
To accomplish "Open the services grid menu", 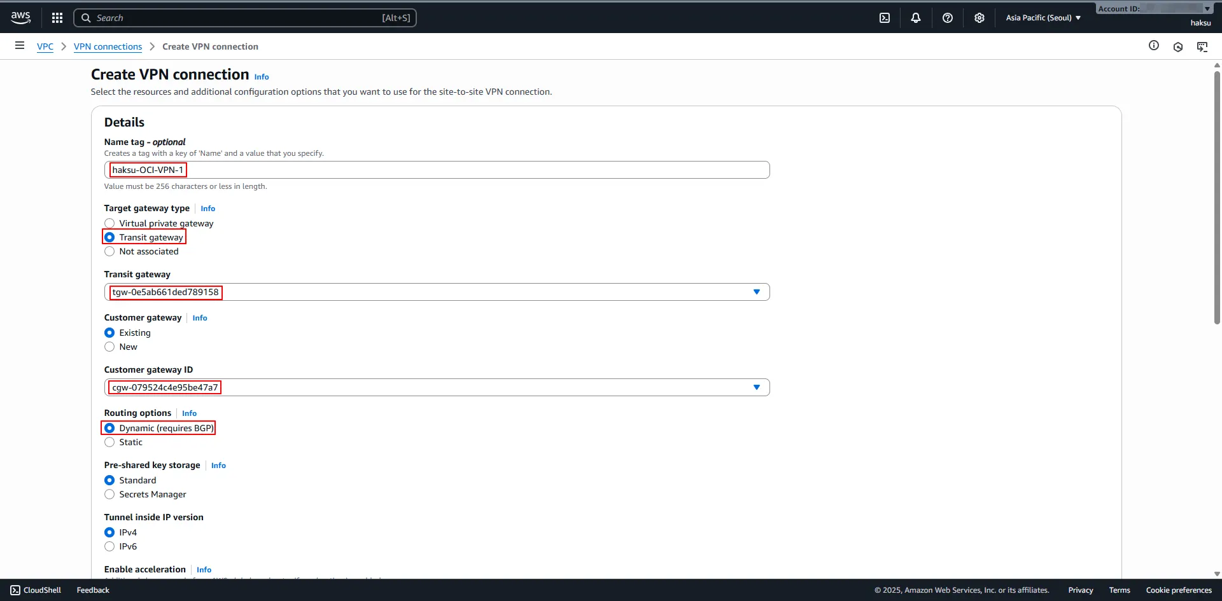I will coord(57,18).
